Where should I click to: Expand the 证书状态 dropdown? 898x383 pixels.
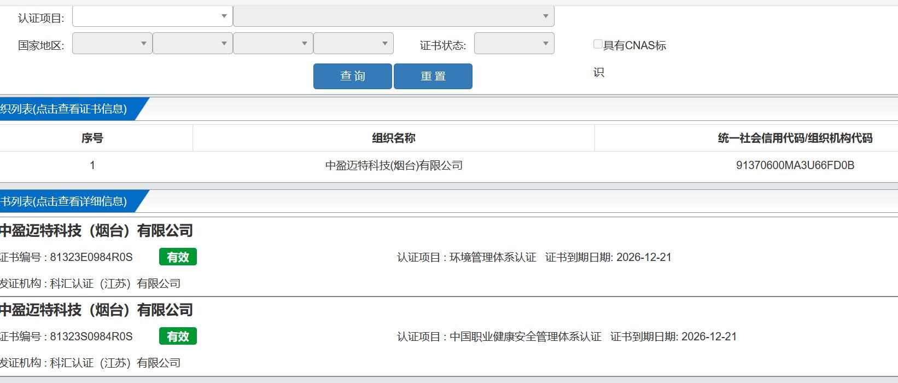click(x=514, y=44)
